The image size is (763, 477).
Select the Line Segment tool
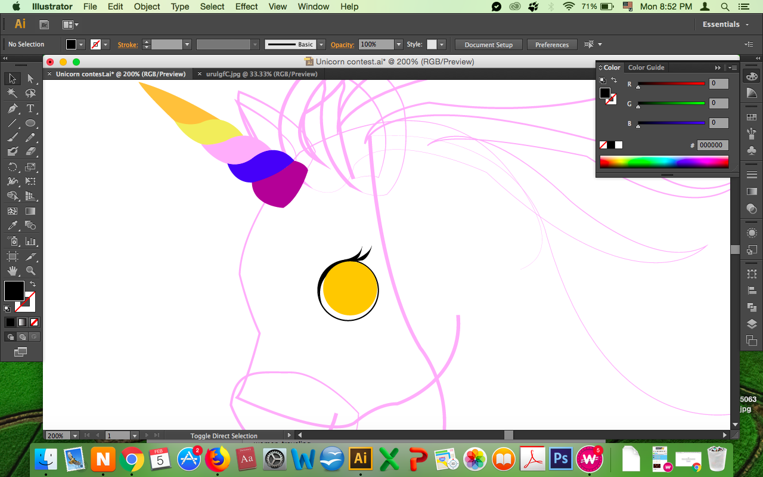pos(12,123)
